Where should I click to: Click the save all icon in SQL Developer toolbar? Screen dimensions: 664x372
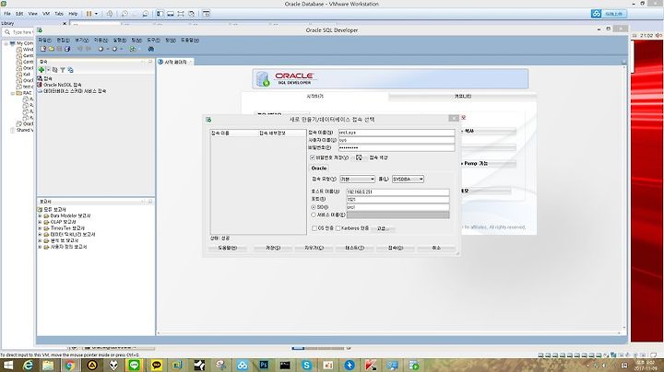click(x=67, y=49)
